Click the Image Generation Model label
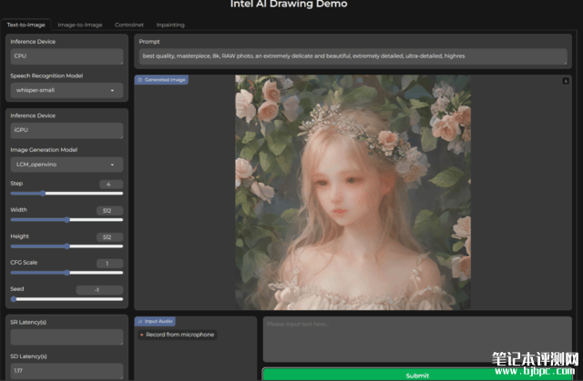583x381 pixels. 44,150
